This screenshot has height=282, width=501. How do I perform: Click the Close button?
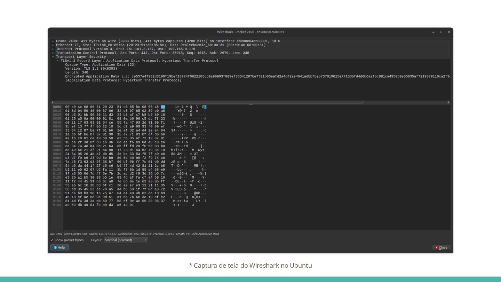click(441, 248)
